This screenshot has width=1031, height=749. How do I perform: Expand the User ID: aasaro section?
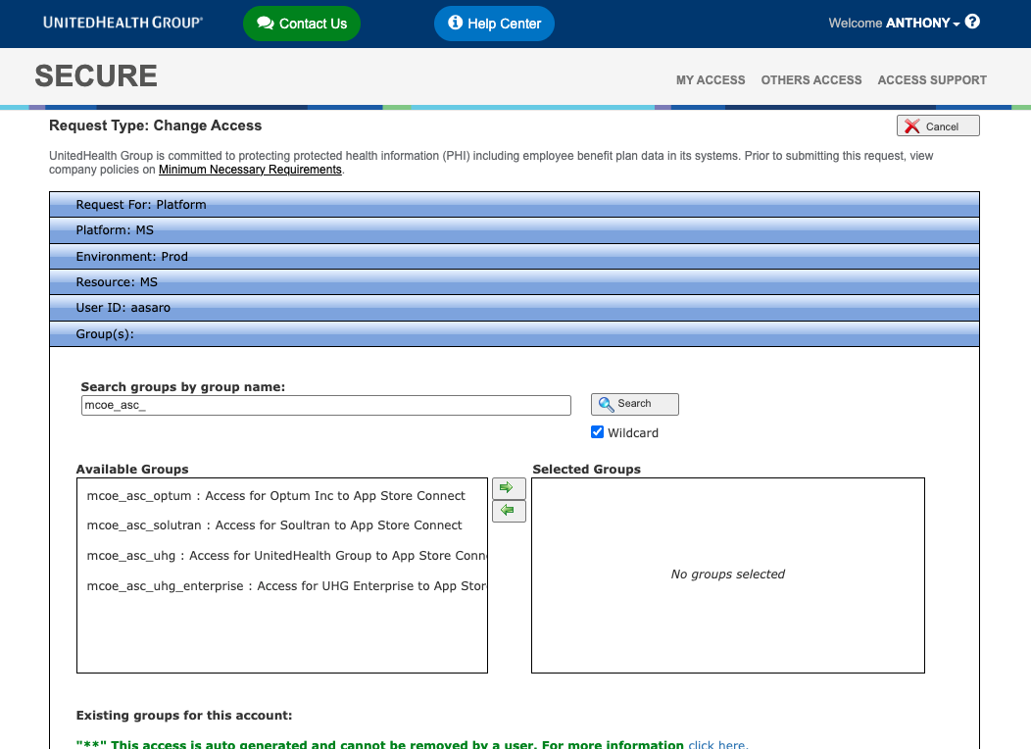click(515, 308)
